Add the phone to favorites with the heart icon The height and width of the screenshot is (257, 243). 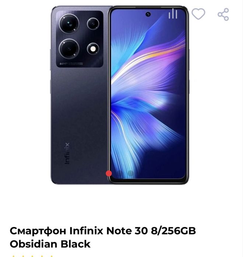pyautogui.click(x=198, y=14)
